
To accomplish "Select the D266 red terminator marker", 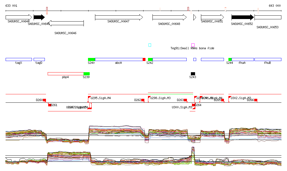I will pyautogui.click(x=256, y=100).
